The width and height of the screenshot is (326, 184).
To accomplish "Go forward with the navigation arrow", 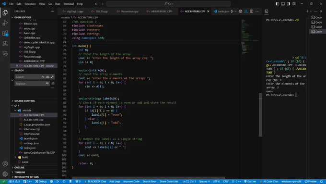I will 102,4.
